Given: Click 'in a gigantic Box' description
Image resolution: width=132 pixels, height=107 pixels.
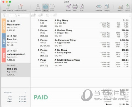Looking at the screenshot, I should point(62,43).
